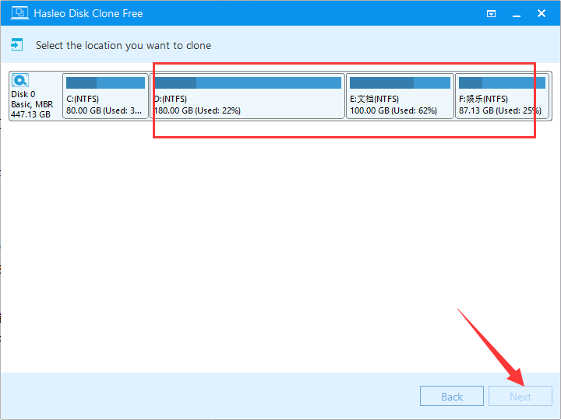Viewport: 561px width, 420px height.
Task: Click the 'Basic, MBR' text
Action: (32, 104)
